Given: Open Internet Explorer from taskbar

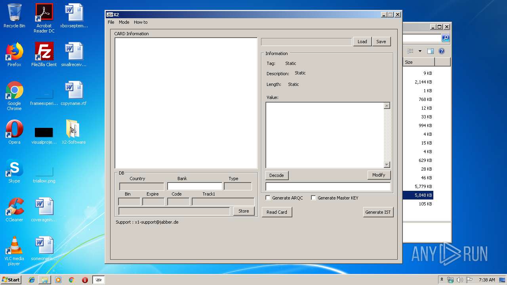Looking at the screenshot, I should pyautogui.click(x=32, y=280).
